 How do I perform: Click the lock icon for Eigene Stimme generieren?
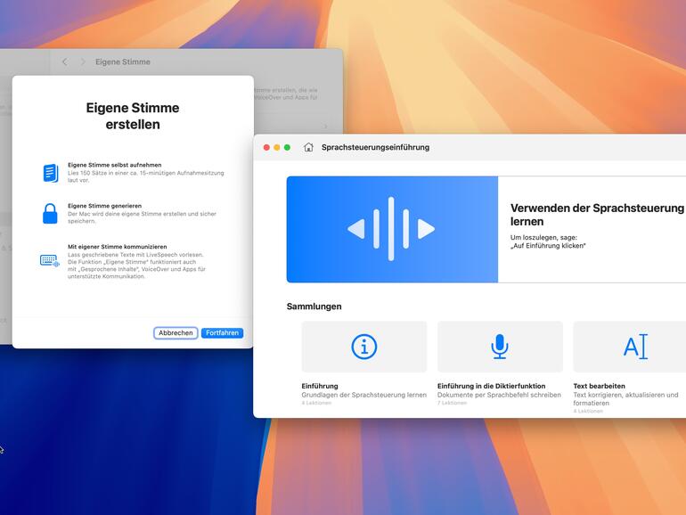pos(50,214)
